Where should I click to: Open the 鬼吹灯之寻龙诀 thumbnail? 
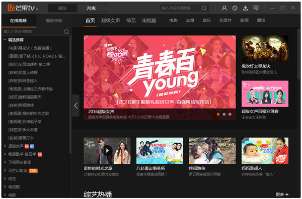coord(265,49)
